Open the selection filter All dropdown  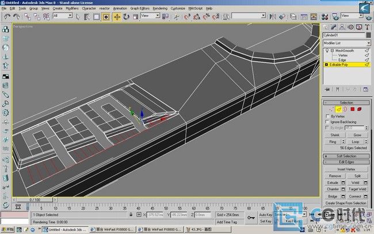(x=63, y=16)
